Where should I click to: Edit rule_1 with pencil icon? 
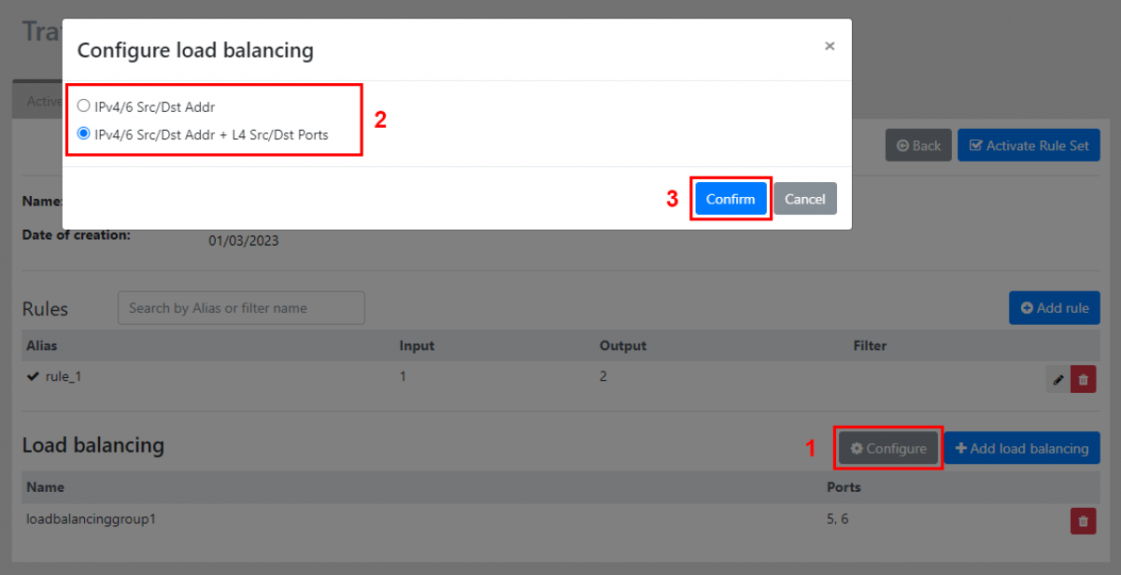(1057, 379)
